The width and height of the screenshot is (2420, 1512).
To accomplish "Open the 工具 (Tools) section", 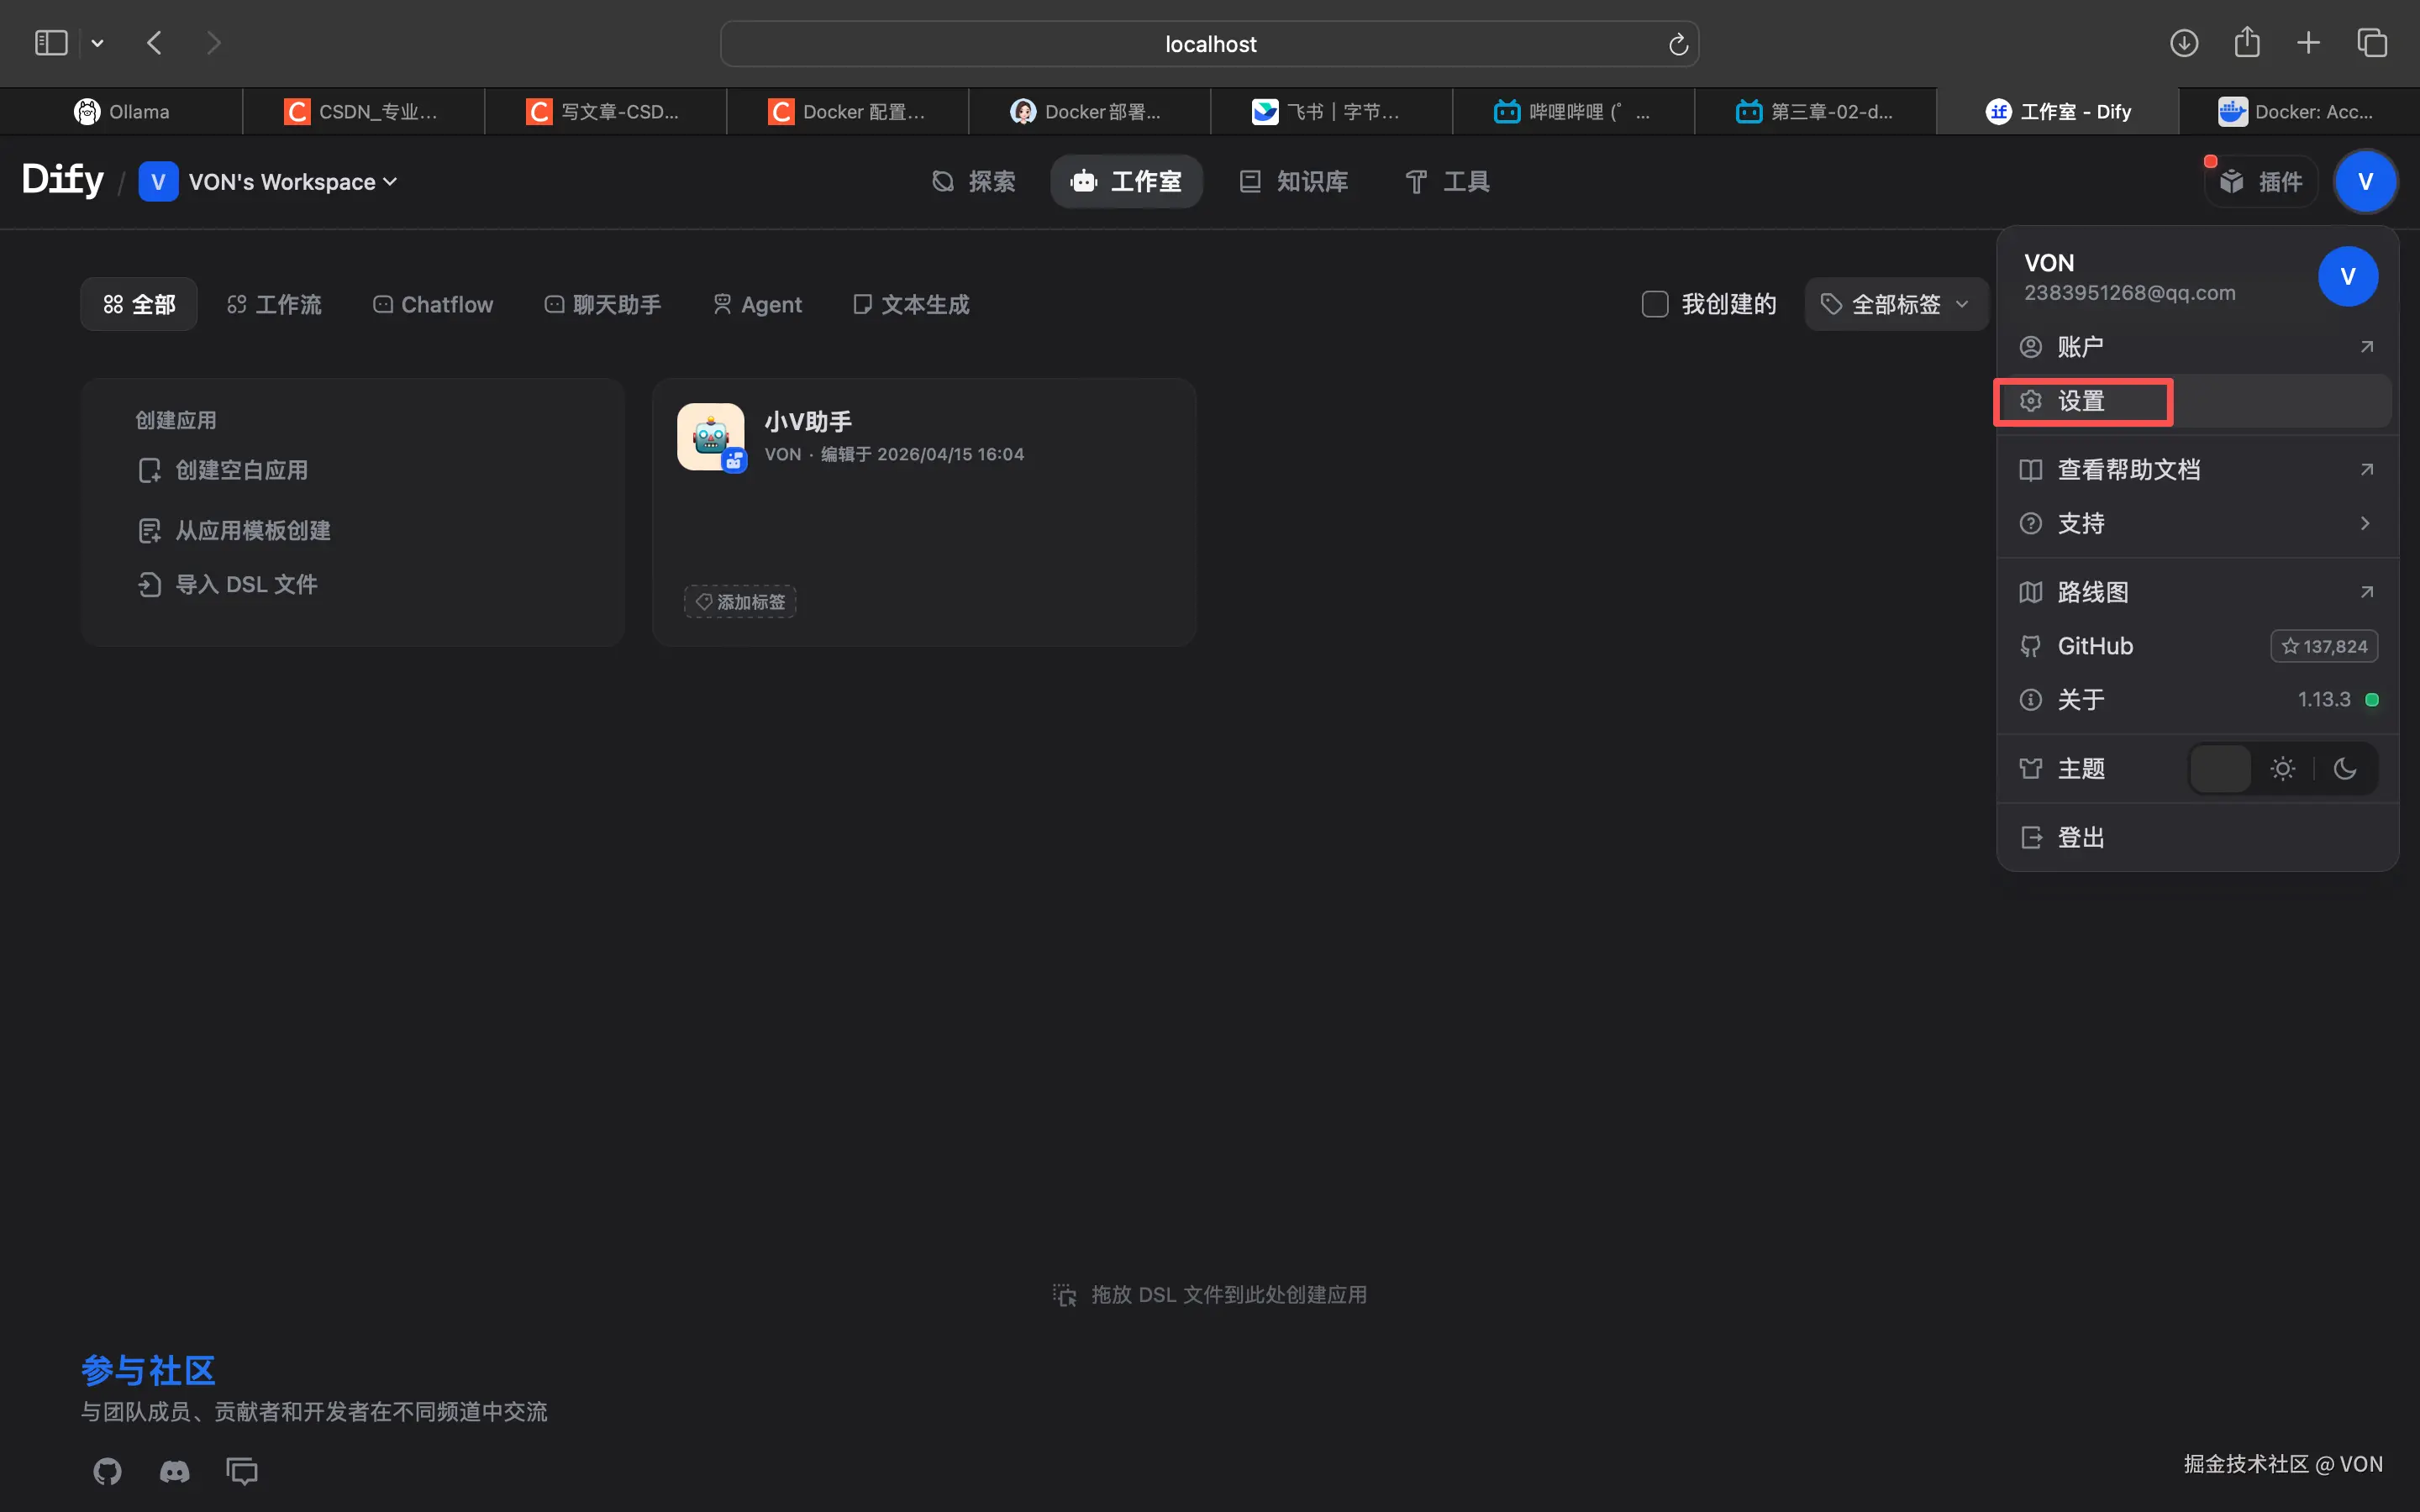I will [x=1447, y=181].
